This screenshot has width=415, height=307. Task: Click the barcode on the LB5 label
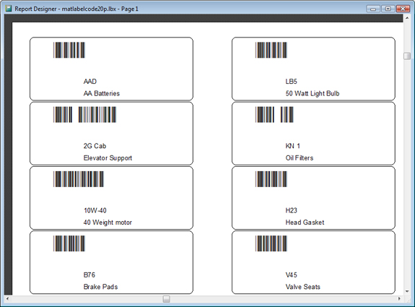[271, 50]
